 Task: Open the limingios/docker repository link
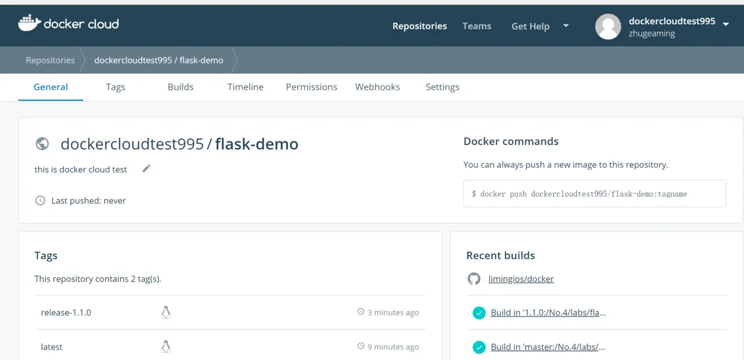[521, 279]
